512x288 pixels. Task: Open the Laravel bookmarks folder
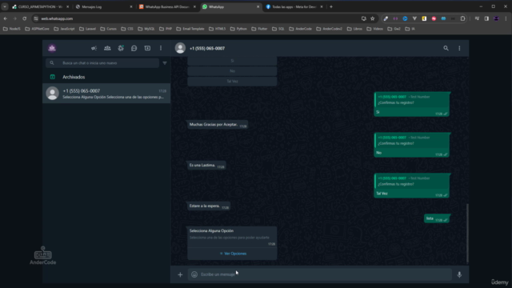(88, 29)
